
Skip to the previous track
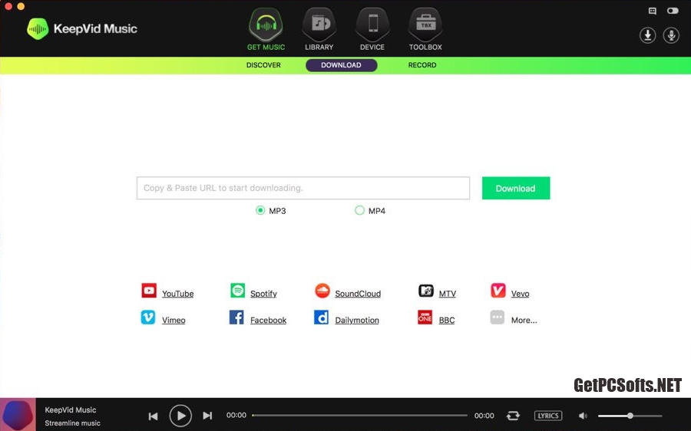point(153,416)
